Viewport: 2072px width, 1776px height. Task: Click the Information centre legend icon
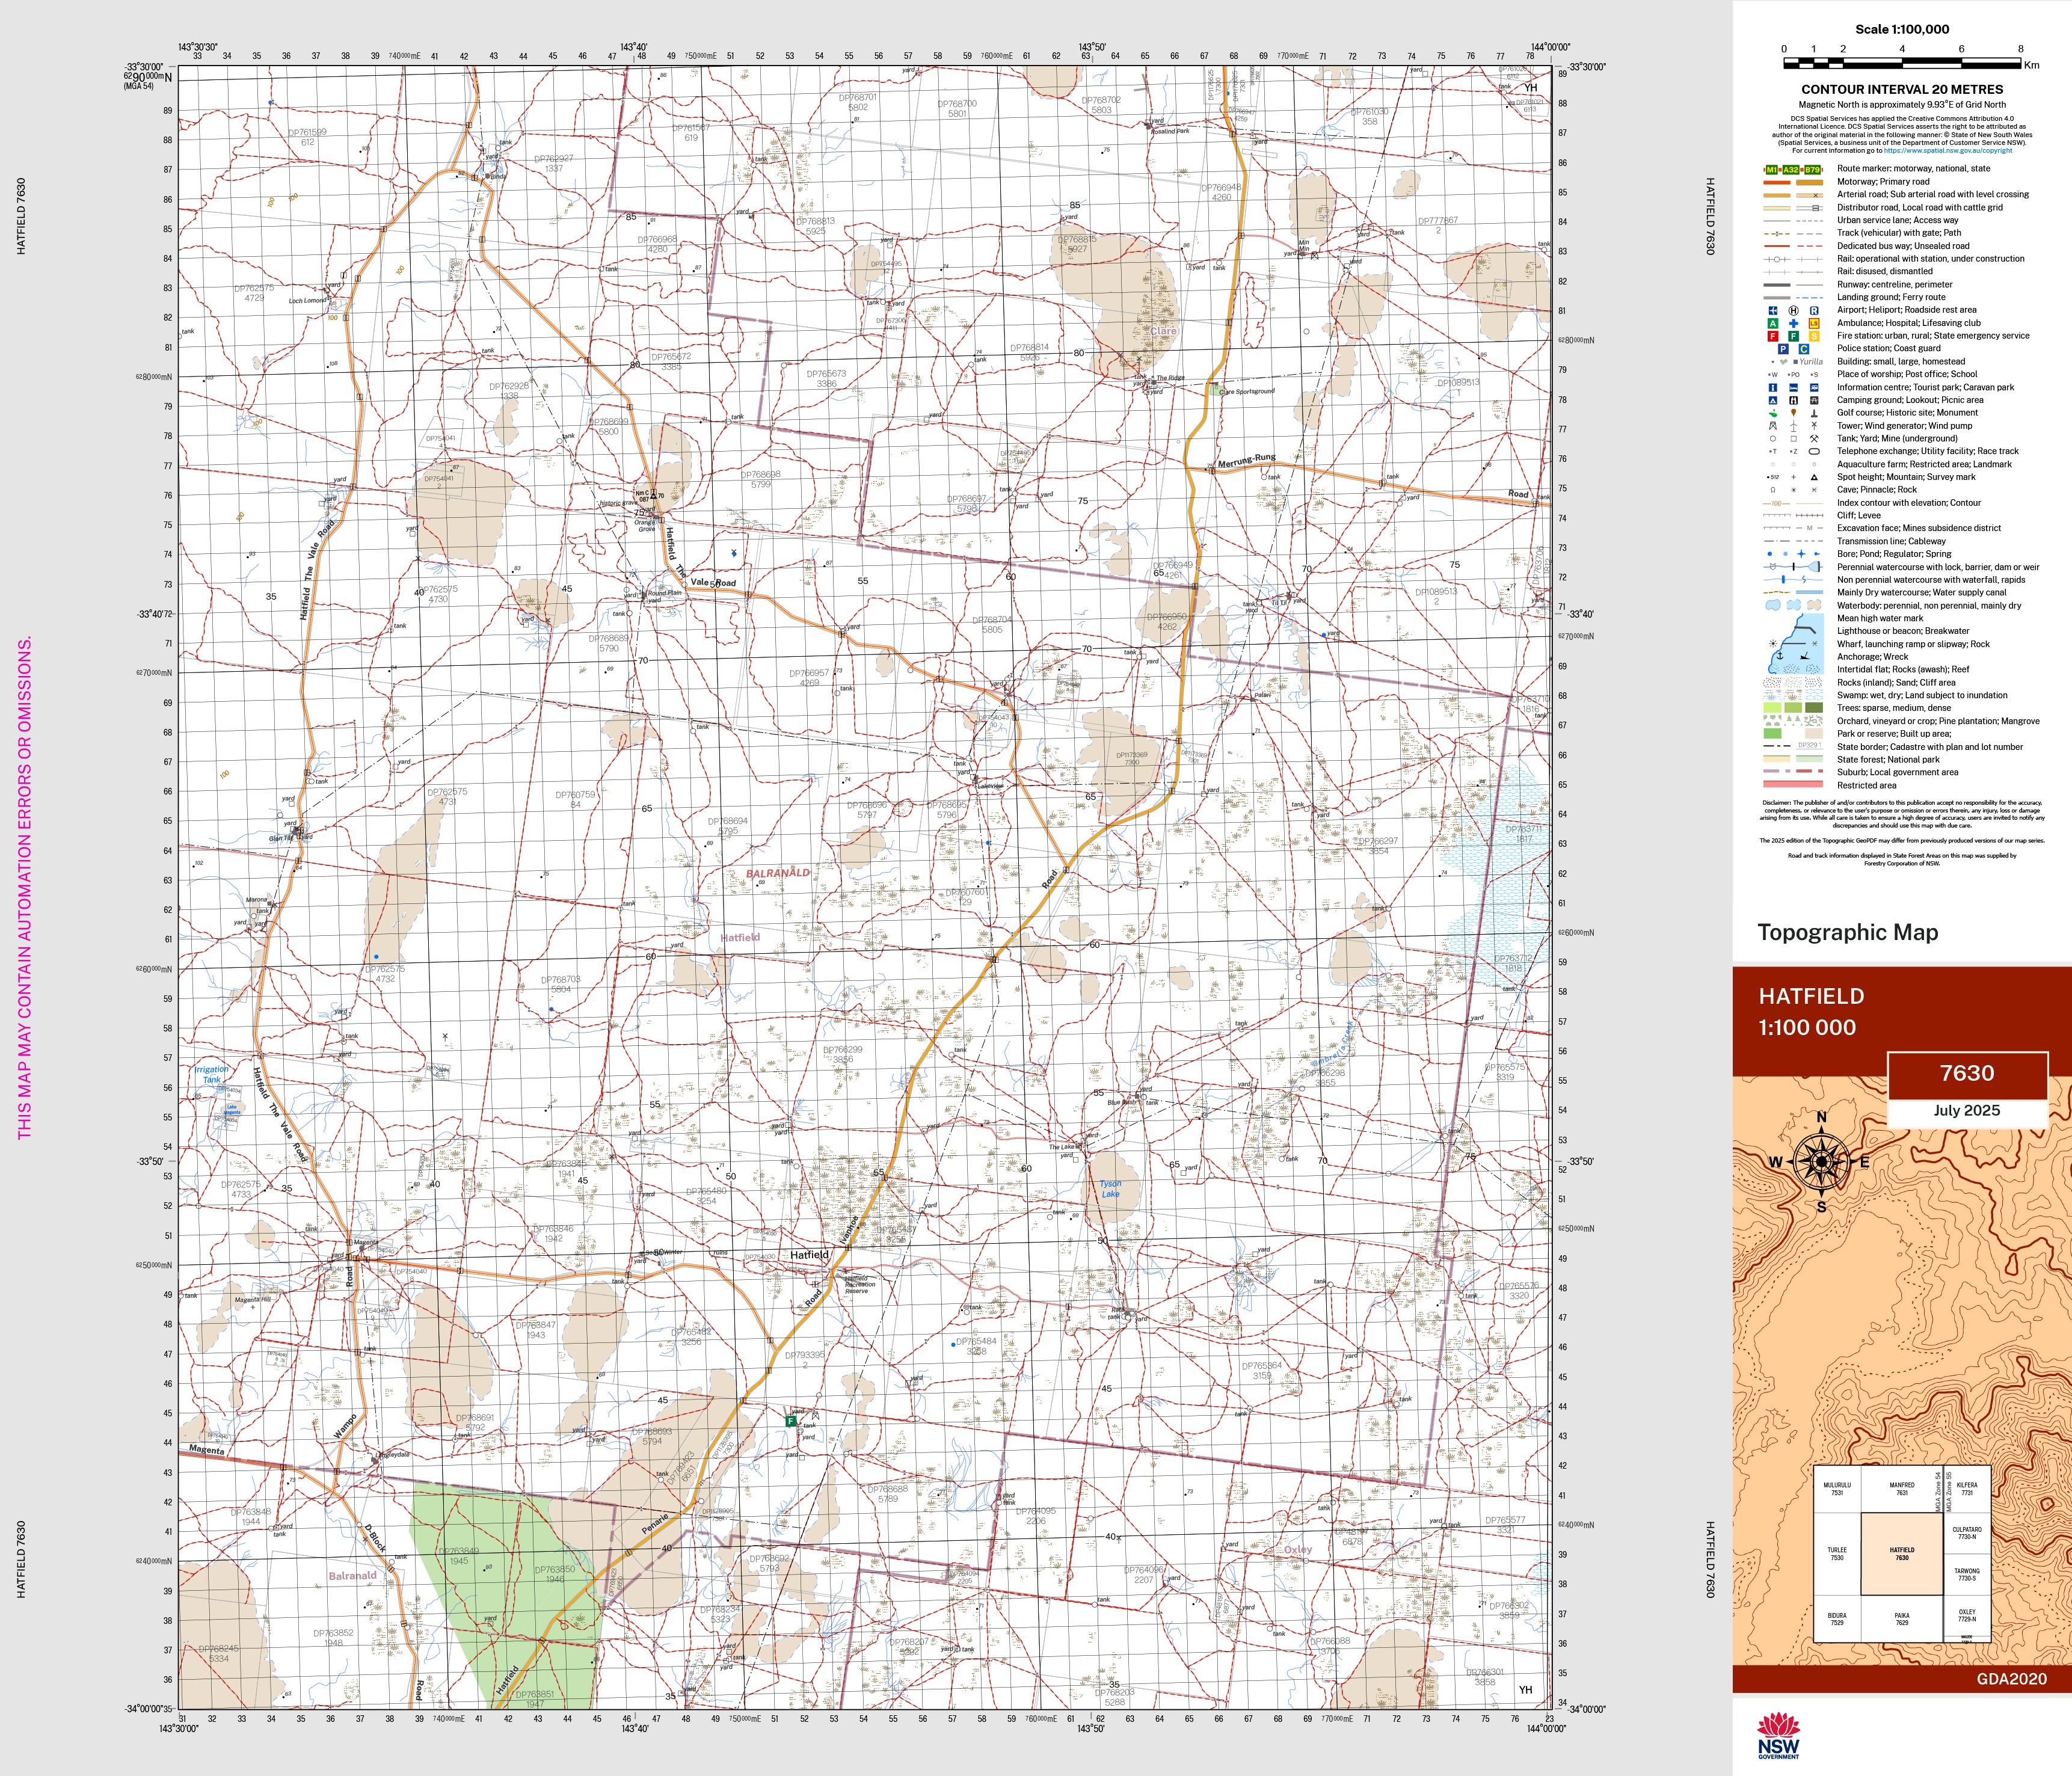point(1773,387)
